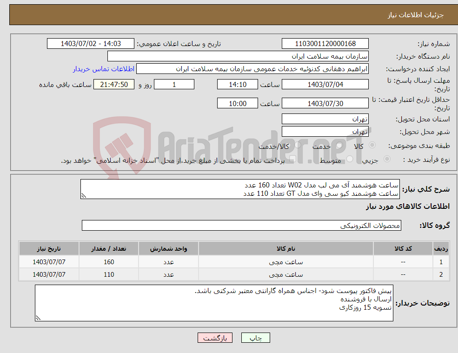This screenshot has width=458, height=353.
Task: Click the announcement date field 1403/07/02 - 14:03
Action: click(91, 44)
